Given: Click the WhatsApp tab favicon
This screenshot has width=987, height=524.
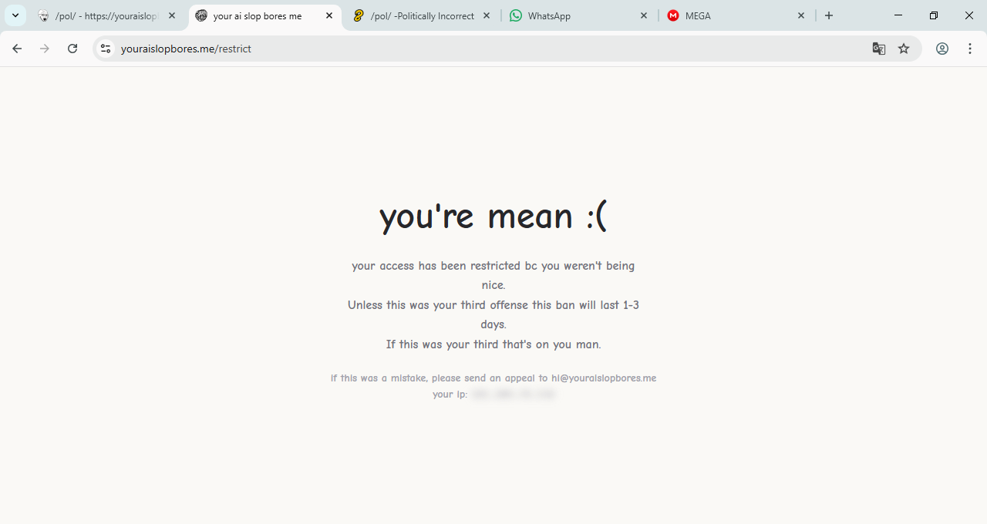Looking at the screenshot, I should coord(516,15).
